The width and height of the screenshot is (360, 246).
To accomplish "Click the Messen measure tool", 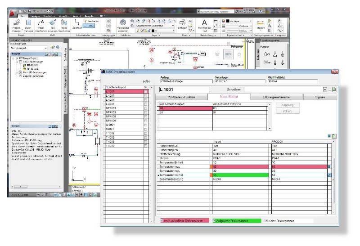I will pos(261,26).
